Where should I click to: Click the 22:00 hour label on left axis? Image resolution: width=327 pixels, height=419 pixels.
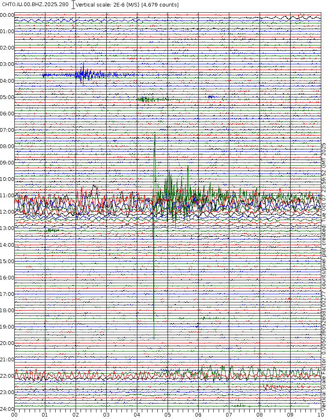click(x=7, y=376)
